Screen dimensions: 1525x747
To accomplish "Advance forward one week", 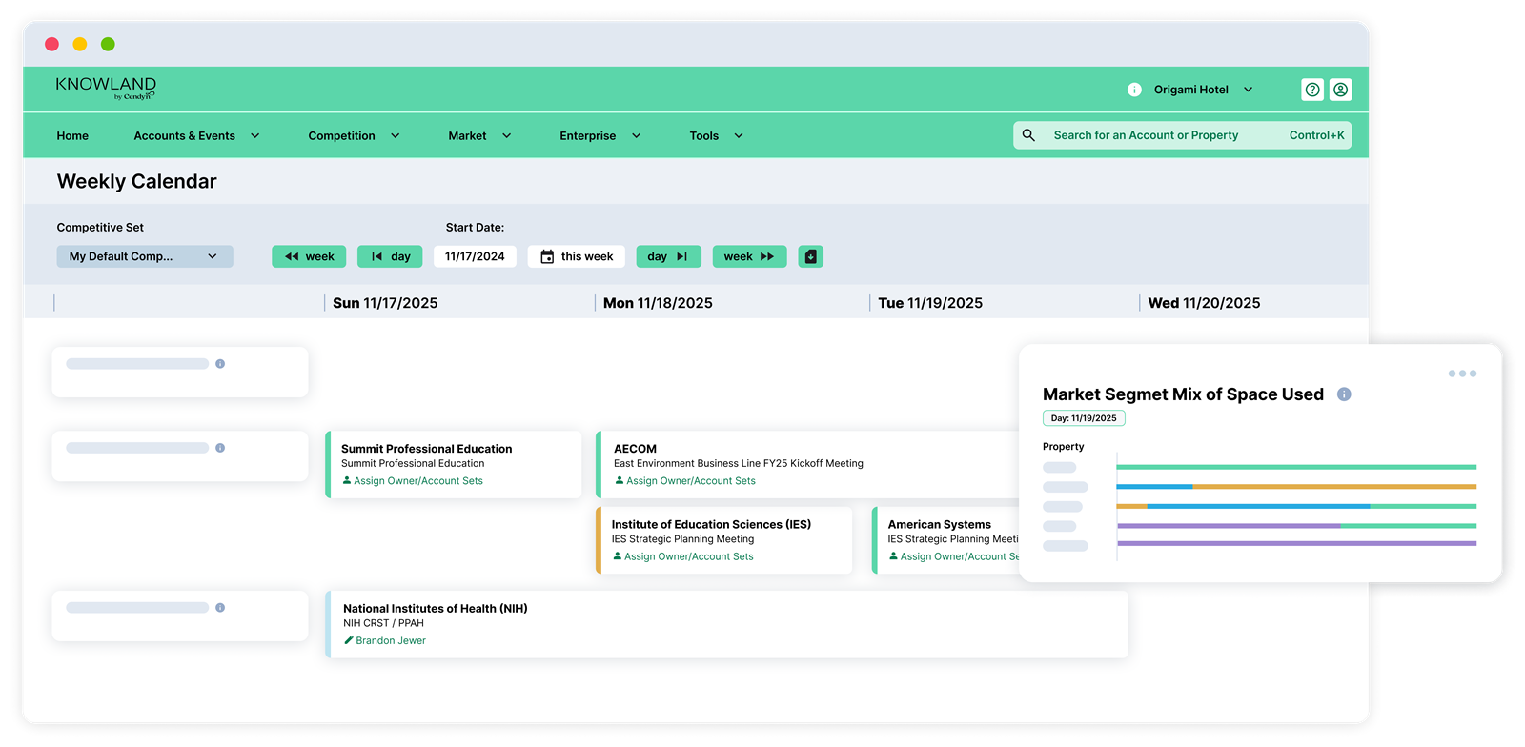I will 749,256.
